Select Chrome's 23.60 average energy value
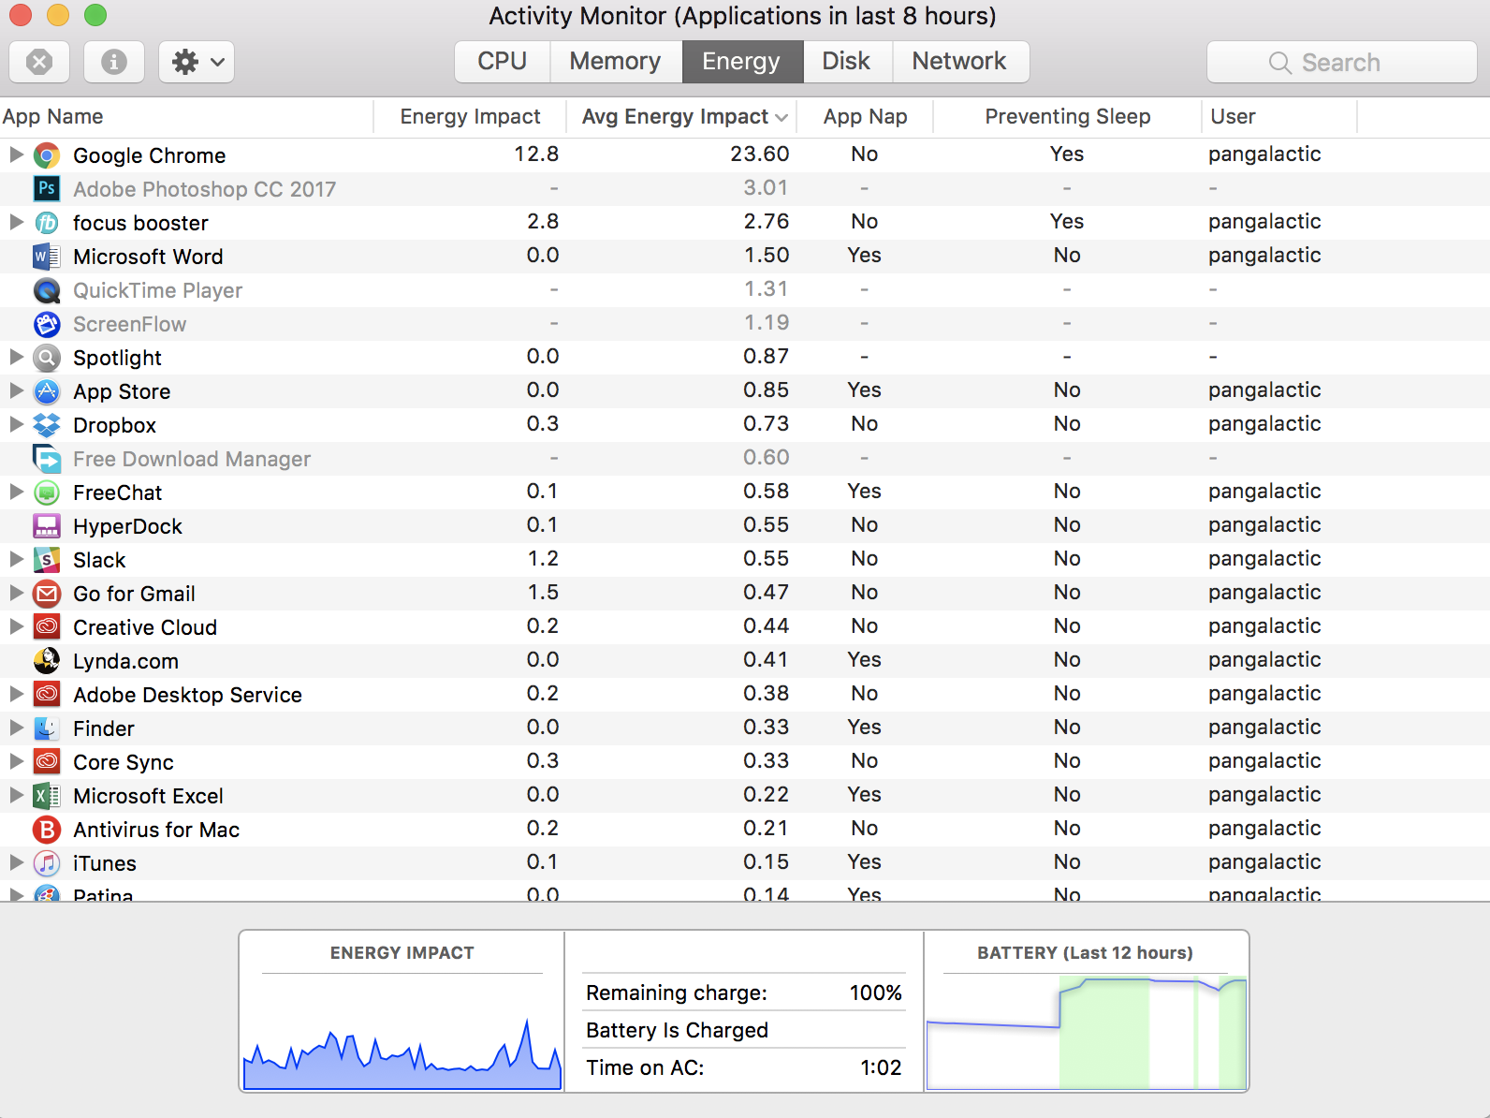The image size is (1490, 1118). 760,154
